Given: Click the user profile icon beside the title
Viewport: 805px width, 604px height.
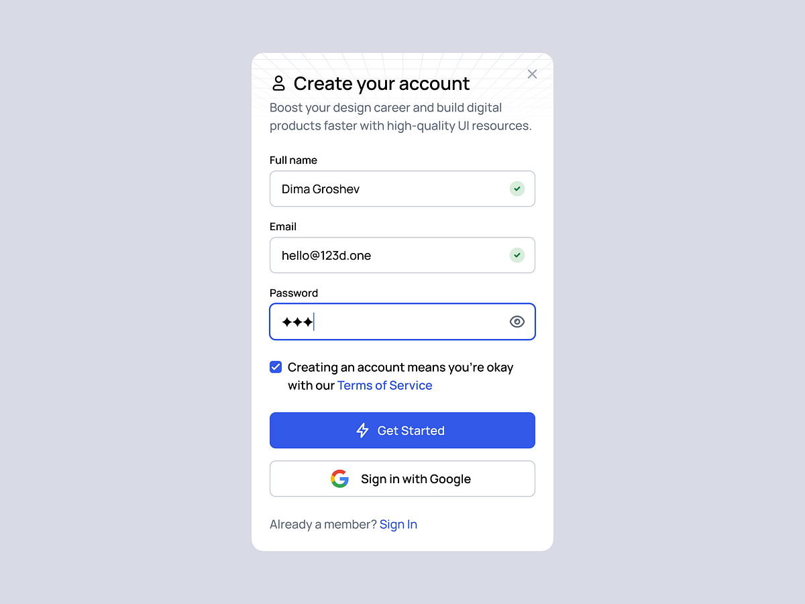Looking at the screenshot, I should point(278,84).
